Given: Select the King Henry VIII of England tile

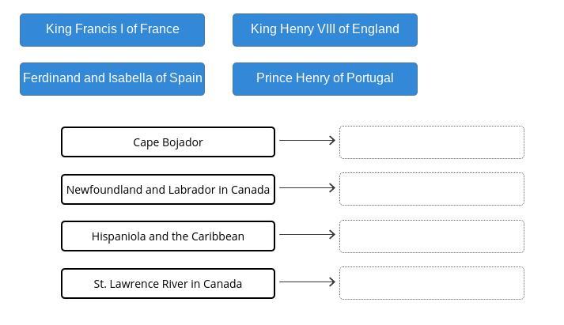Looking at the screenshot, I should pos(325,30).
